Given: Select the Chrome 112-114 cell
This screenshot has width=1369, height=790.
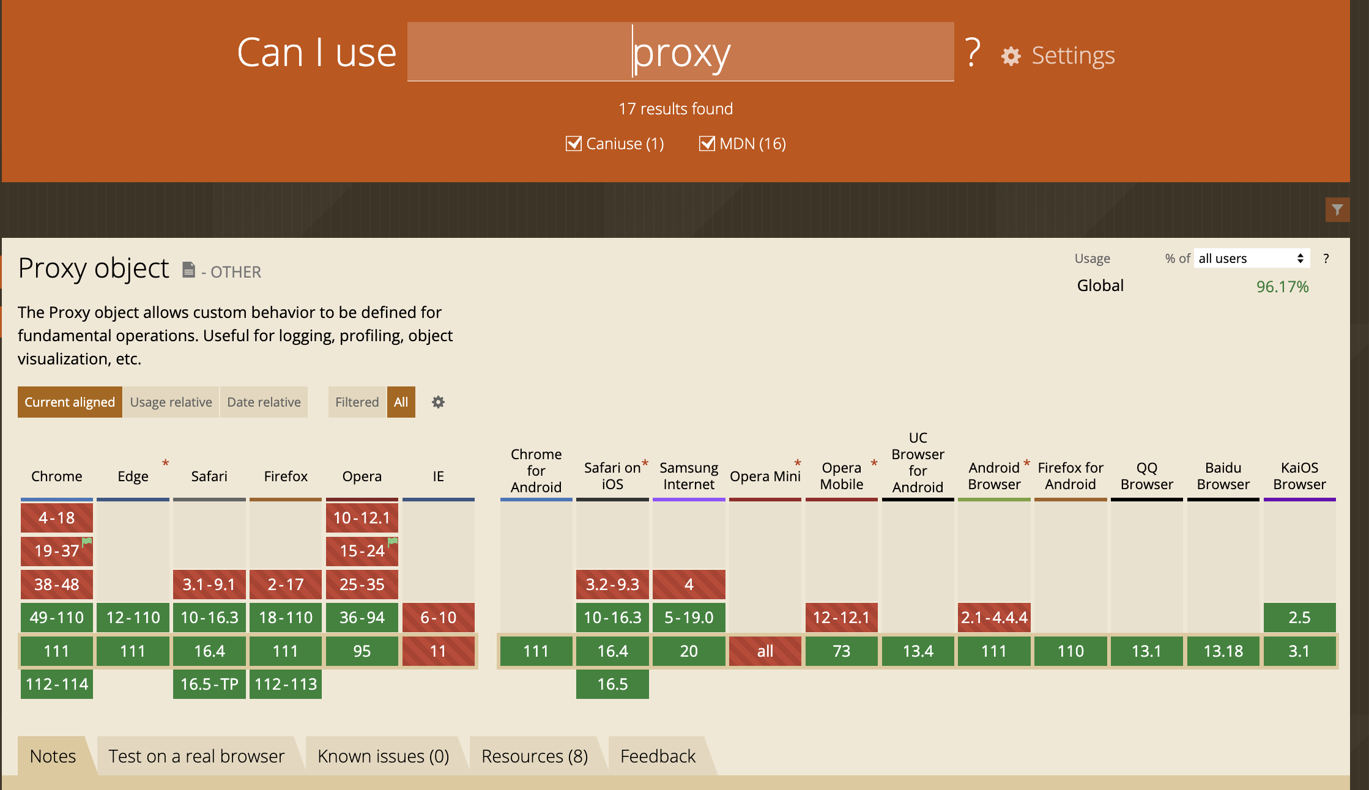Looking at the screenshot, I should click(57, 684).
